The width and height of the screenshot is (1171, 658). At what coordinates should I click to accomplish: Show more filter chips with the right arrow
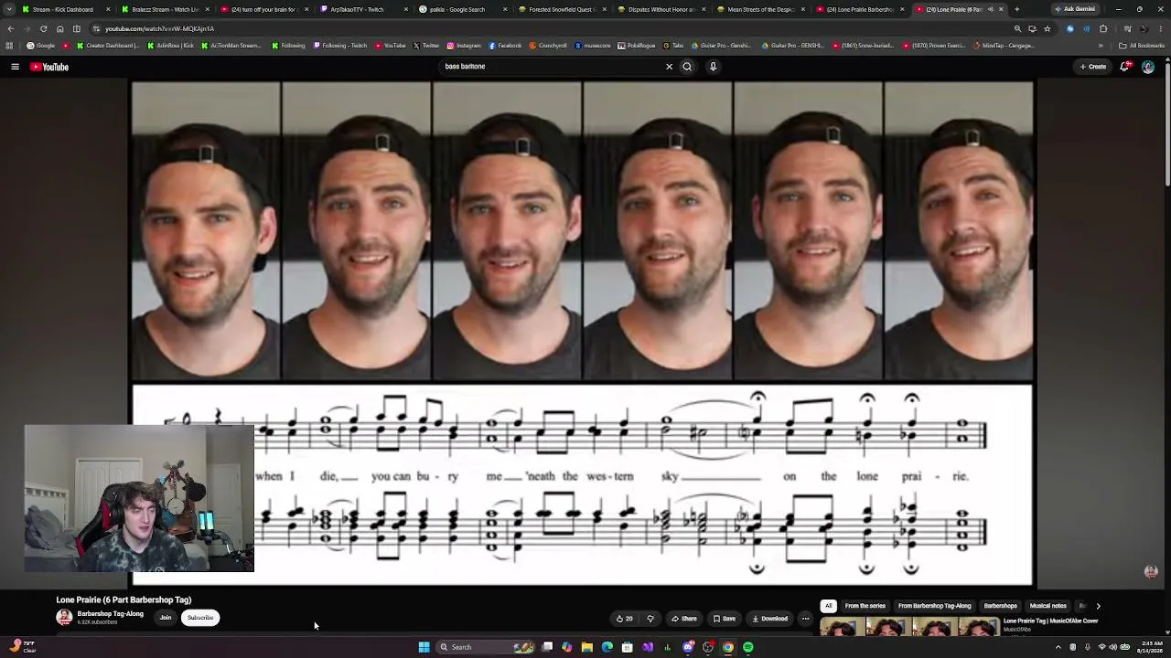point(1098,606)
